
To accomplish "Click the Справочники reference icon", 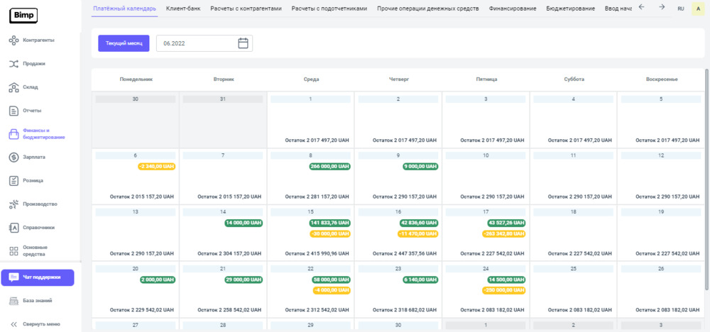I will pyautogui.click(x=13, y=228).
